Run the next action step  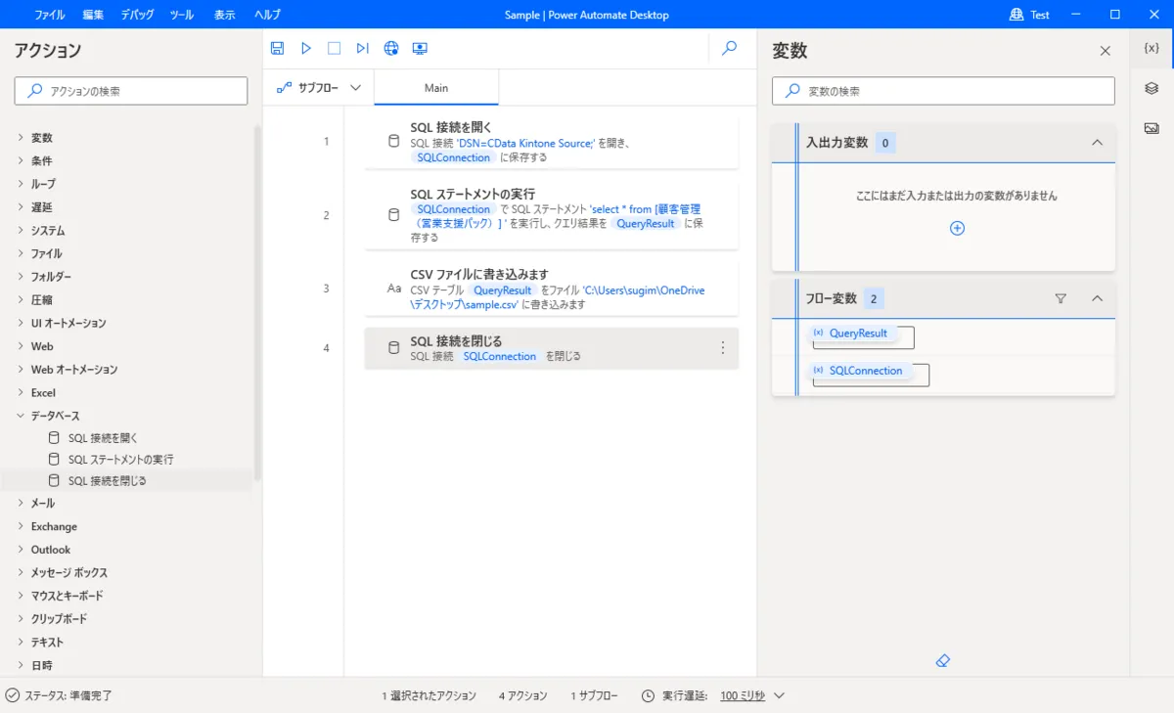pyautogui.click(x=362, y=47)
